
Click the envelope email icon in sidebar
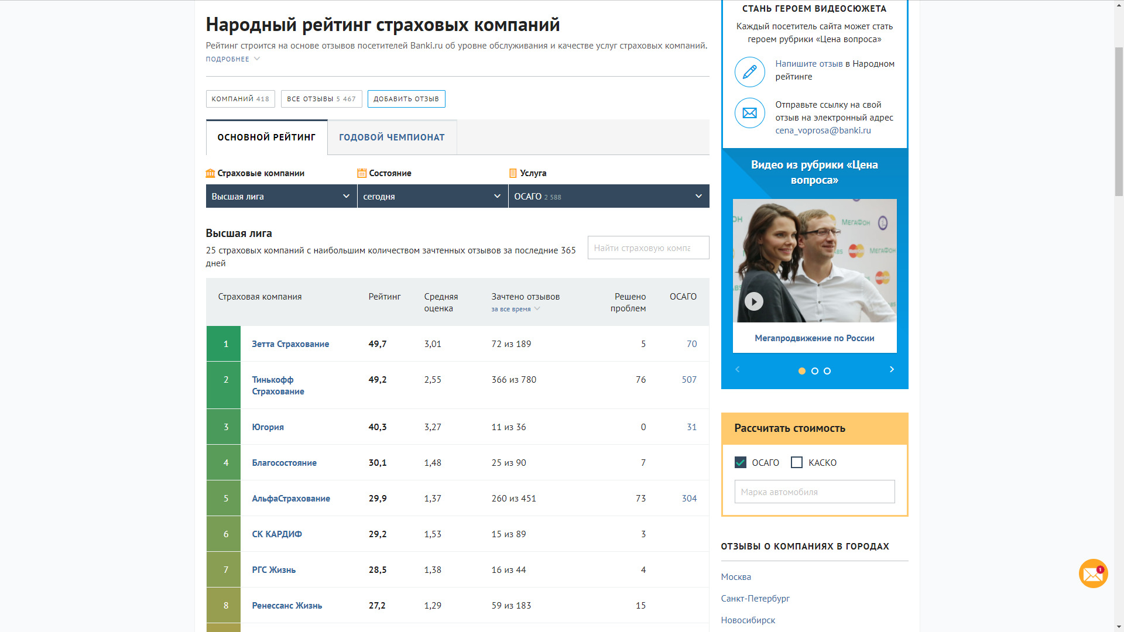pos(749,113)
